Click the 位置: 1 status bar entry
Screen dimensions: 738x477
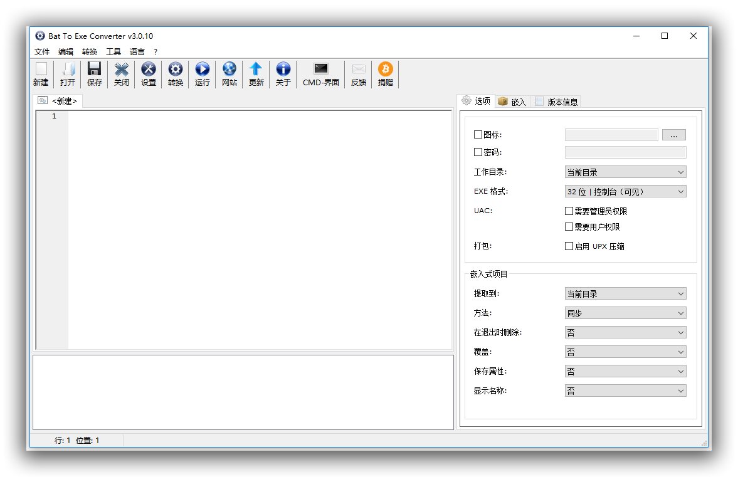(x=88, y=440)
